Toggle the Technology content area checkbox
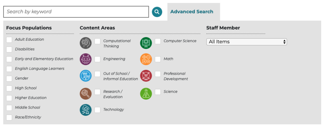The image size is (325, 127). point(97,110)
